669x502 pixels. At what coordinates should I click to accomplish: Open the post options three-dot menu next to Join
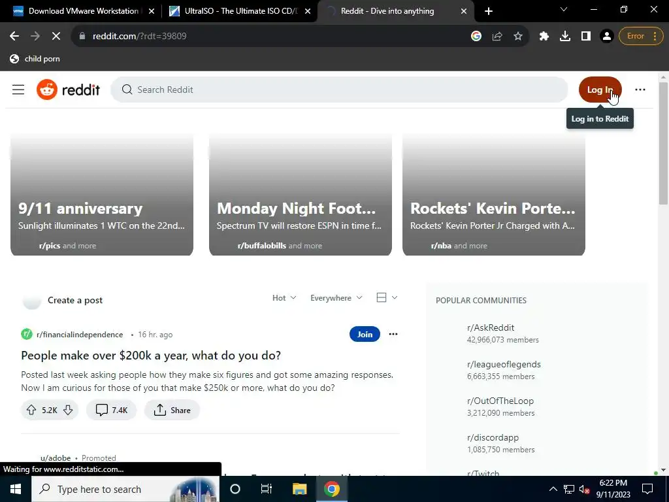point(393,334)
